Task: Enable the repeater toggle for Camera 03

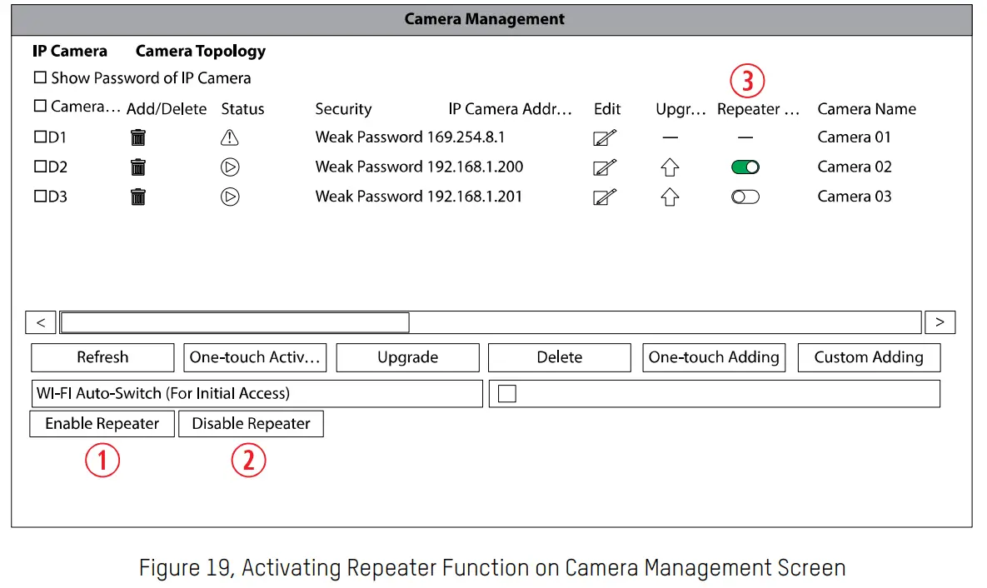Action: (x=744, y=197)
